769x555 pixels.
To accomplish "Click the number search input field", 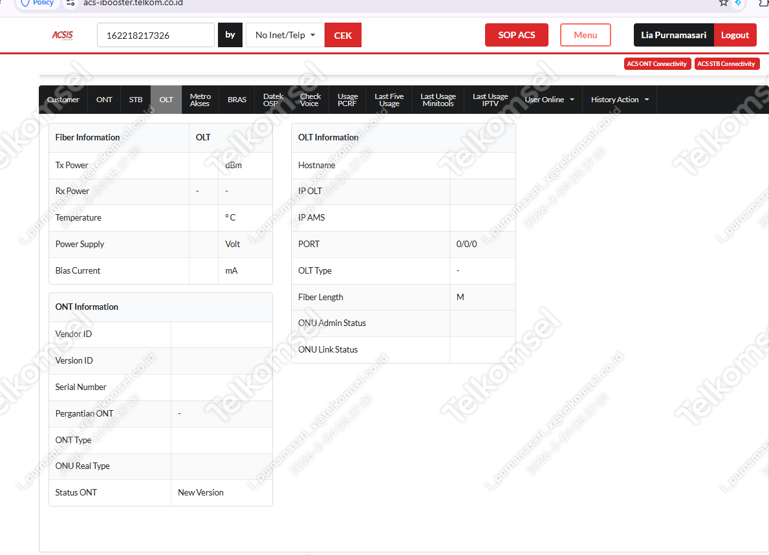I will click(x=155, y=35).
